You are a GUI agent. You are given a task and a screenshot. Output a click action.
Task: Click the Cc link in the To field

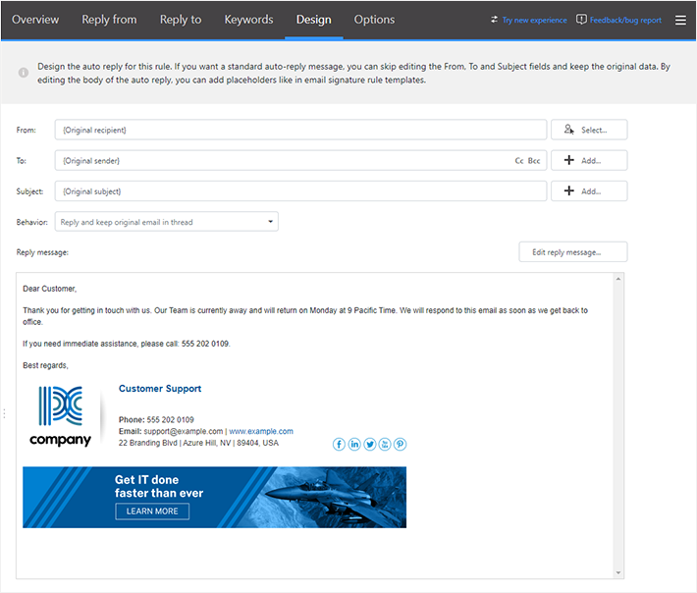[x=519, y=161]
